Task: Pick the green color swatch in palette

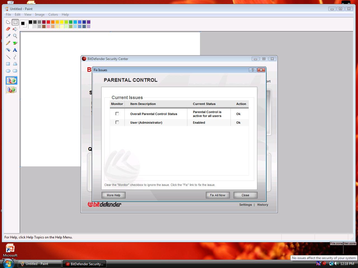Action: pos(71,22)
